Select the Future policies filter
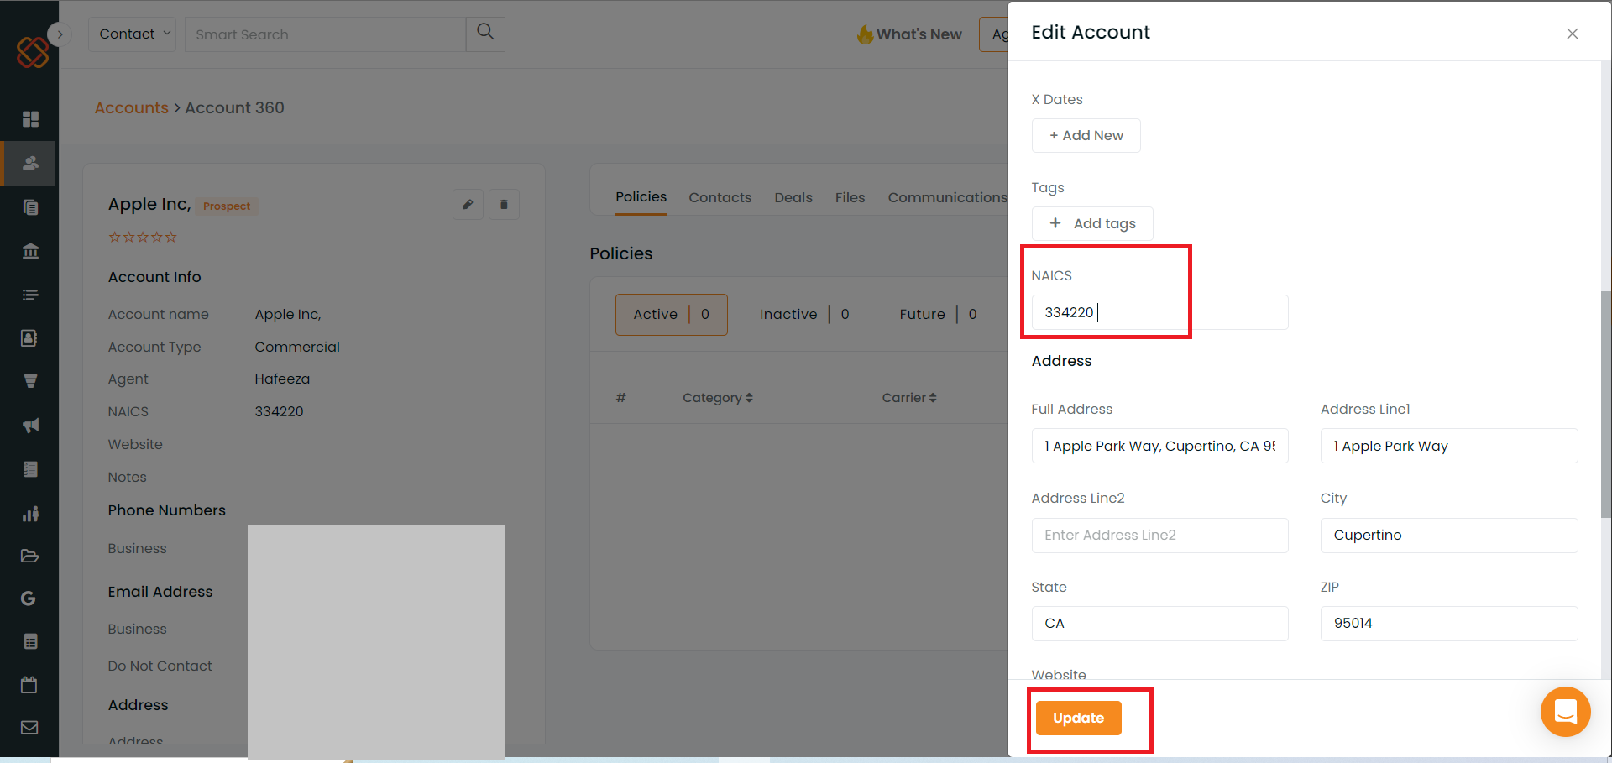This screenshot has width=1612, height=763. pyautogui.click(x=938, y=314)
